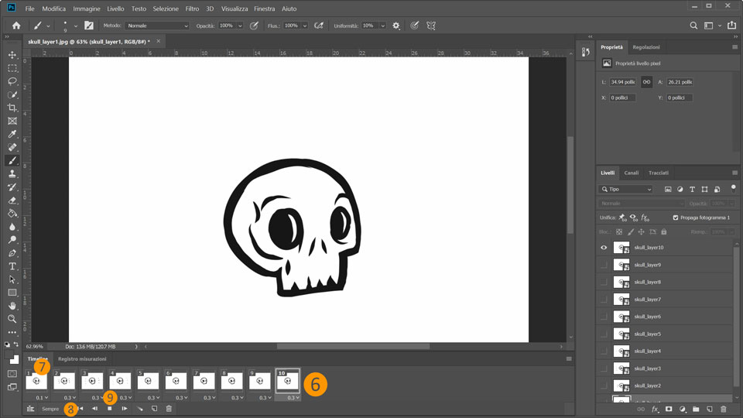Hide the skull_layer10 layer
The image size is (743, 418).
pos(604,248)
